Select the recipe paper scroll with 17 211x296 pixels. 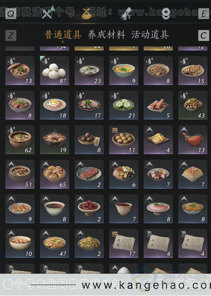[x=124, y=243]
